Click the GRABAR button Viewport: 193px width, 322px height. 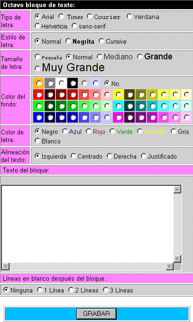[x=96, y=313]
